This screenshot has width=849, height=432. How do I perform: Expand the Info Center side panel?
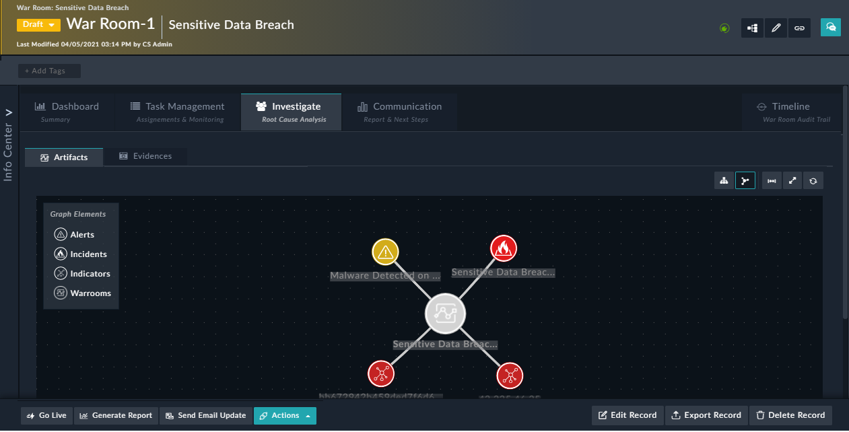coord(9,144)
